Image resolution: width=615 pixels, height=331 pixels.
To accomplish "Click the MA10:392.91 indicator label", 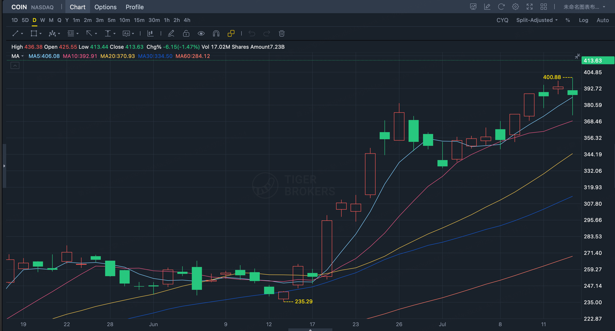I will (80, 56).
